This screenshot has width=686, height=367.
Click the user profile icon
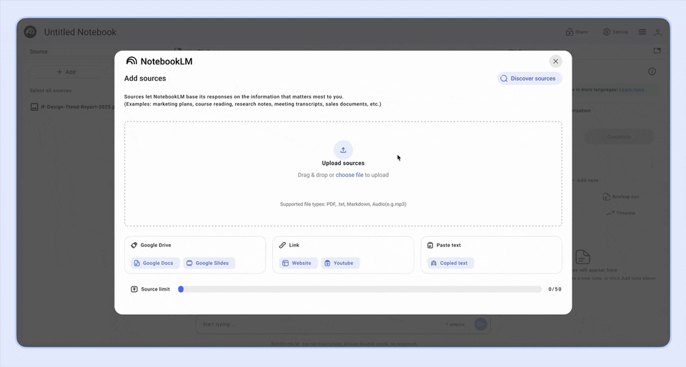coord(657,32)
